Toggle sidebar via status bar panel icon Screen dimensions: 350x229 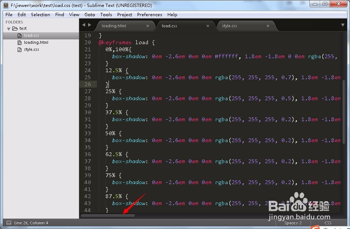9,223
